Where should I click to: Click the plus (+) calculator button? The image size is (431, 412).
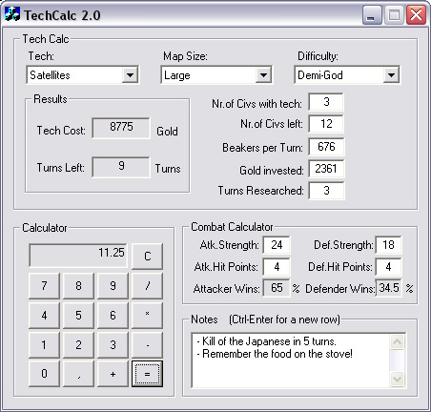(113, 374)
